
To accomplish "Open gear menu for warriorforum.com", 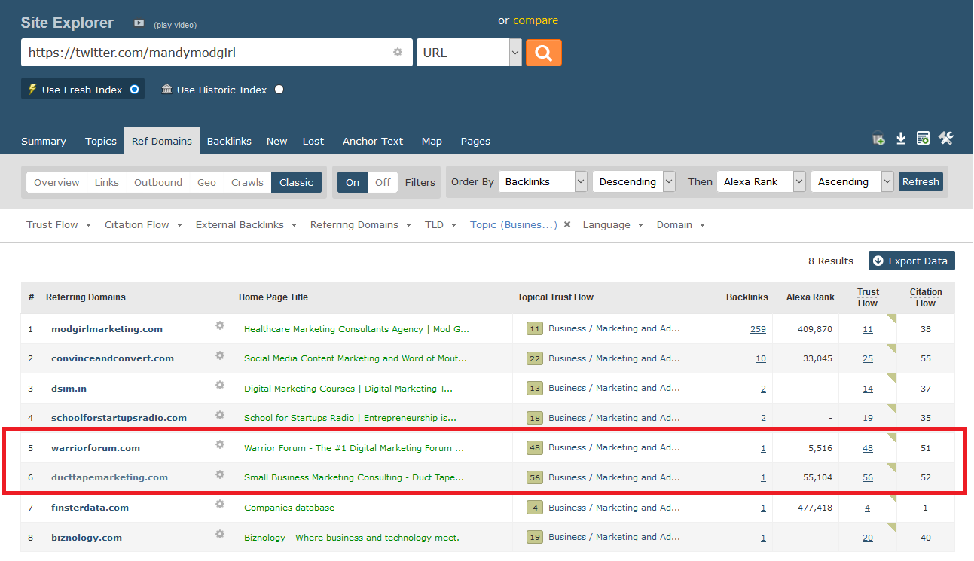I will (x=220, y=444).
